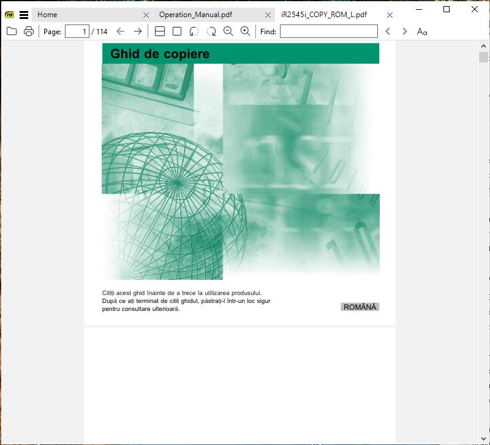490x445 pixels.
Task: Click the Print icon
Action: (29, 32)
